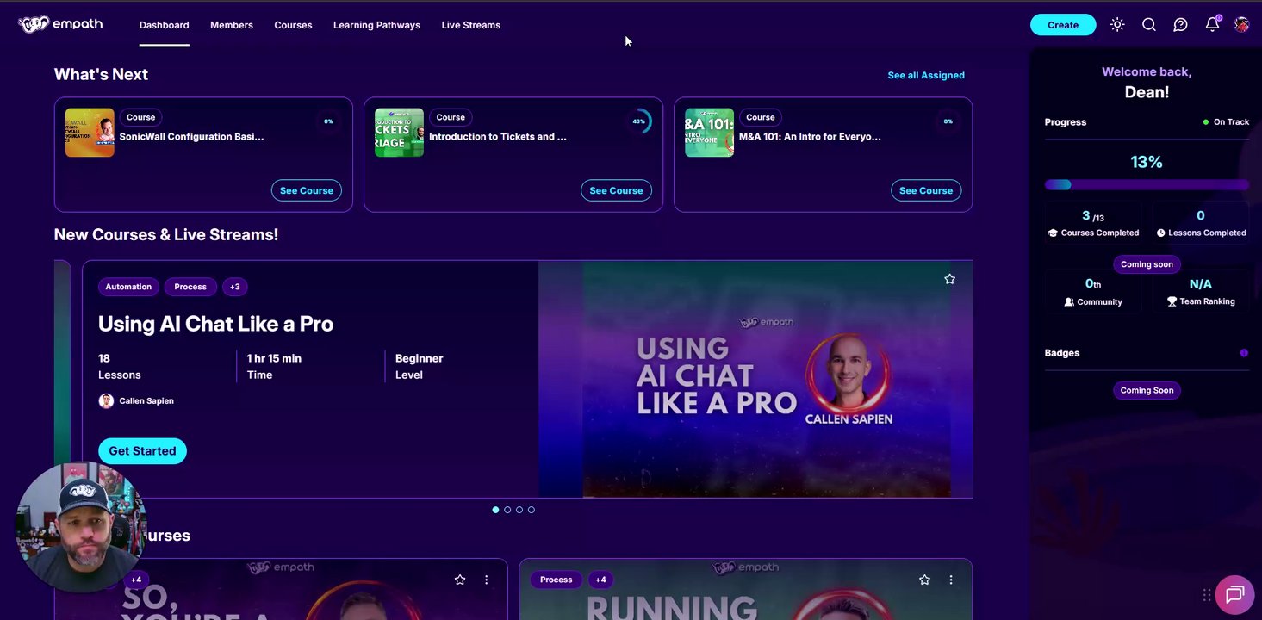Click Team Ranking N/A stat

coord(1200,292)
